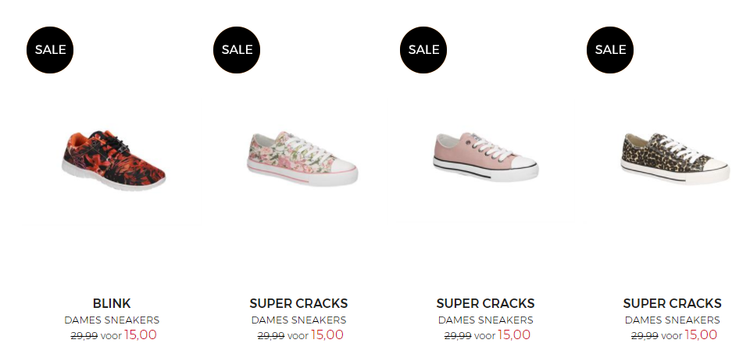750x354 pixels.
Task: Click the BLINK brand name
Action: click(x=112, y=303)
